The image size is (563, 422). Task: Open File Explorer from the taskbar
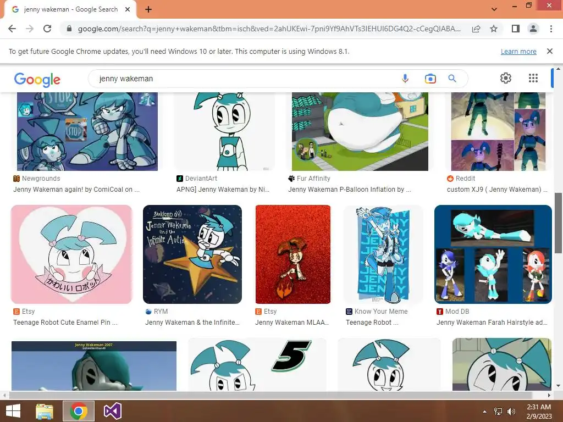pos(45,411)
